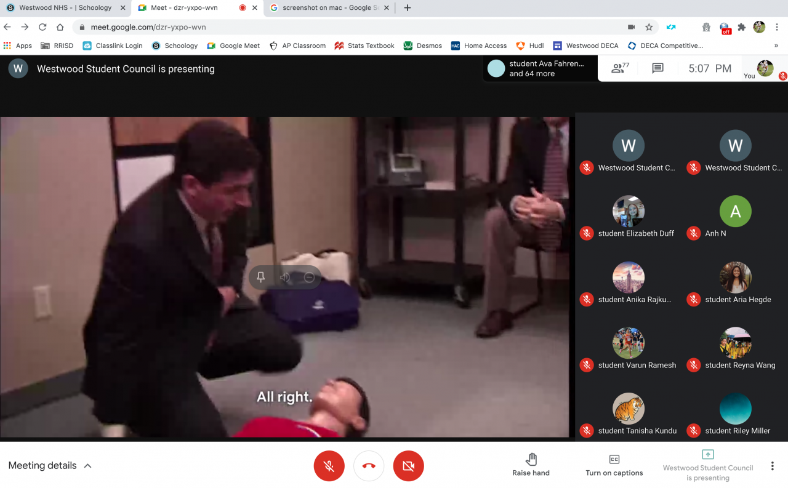Image resolution: width=788 pixels, height=488 pixels.
Task: Show hidden bookmarks with the double chevron
Action: (x=776, y=46)
